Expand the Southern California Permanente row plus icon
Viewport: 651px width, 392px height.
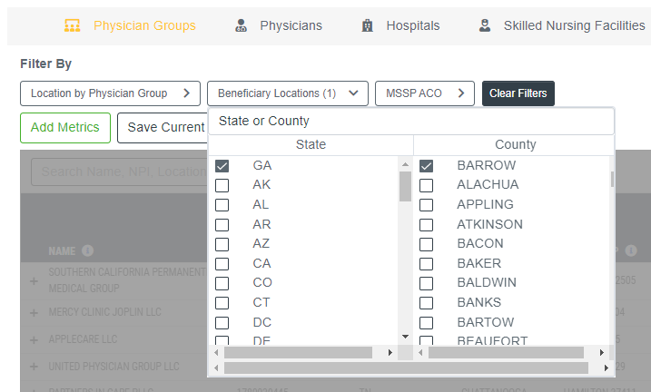coord(34,281)
